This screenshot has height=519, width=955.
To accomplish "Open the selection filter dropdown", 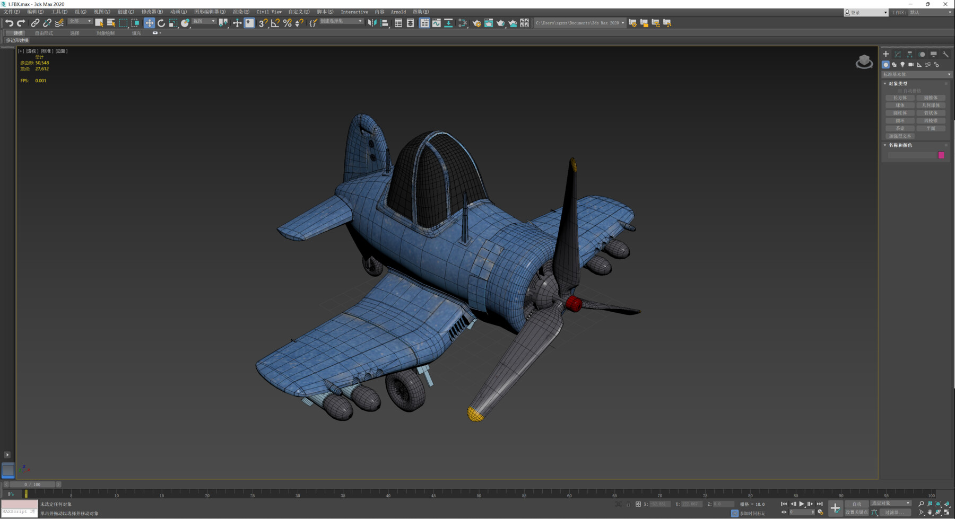I will click(80, 21).
